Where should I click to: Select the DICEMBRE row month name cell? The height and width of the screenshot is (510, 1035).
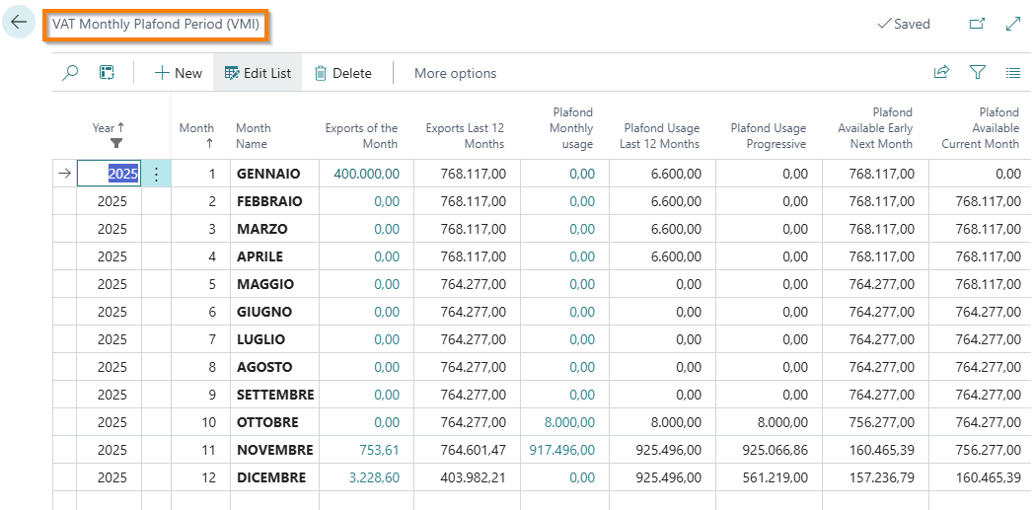271,477
